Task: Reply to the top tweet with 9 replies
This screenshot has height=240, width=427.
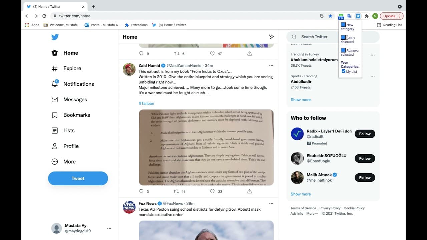Action: pos(141,53)
